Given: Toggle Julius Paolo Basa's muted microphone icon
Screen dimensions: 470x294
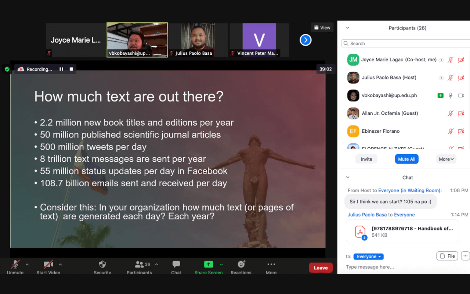Looking at the screenshot, I should 451,78.
